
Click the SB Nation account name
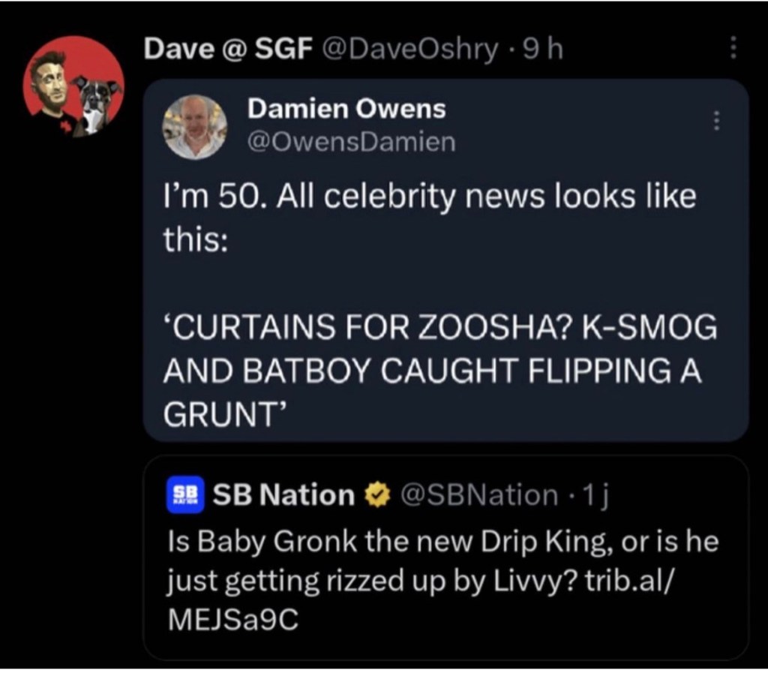click(283, 495)
